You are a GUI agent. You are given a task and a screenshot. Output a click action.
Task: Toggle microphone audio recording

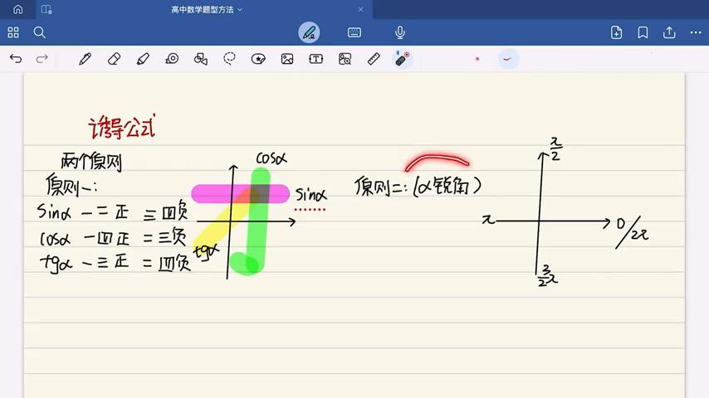point(400,32)
